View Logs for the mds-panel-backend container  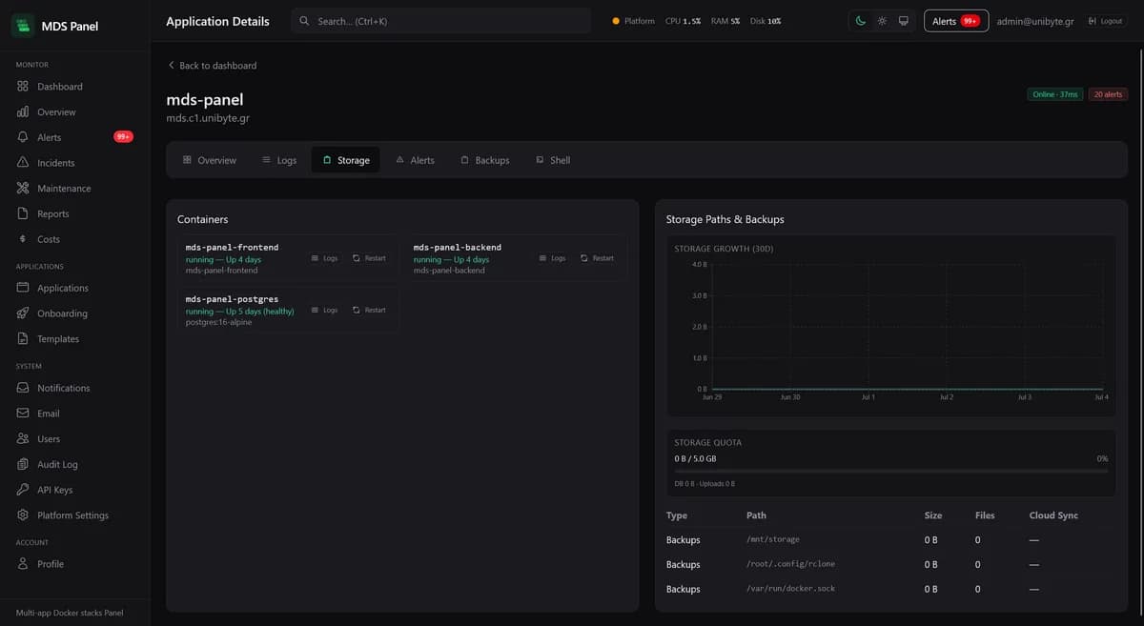click(x=553, y=258)
